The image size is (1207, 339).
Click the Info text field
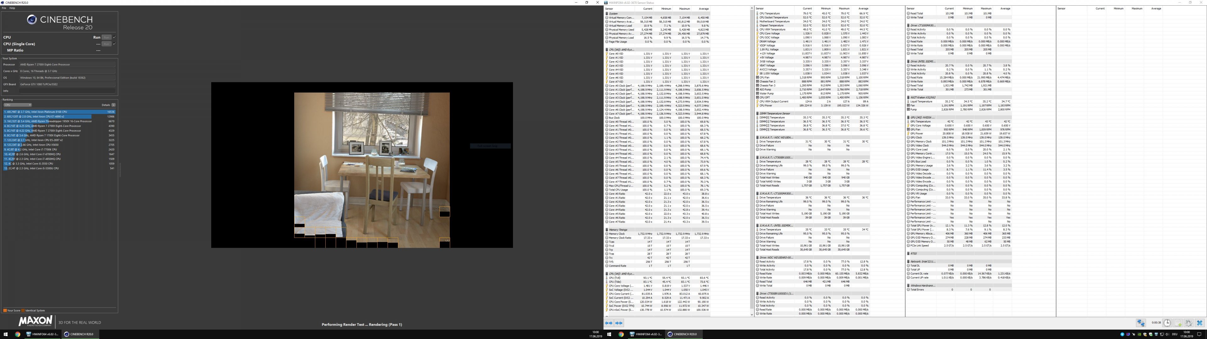pos(67,91)
